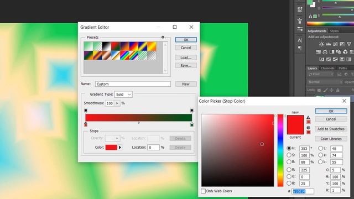354x199 pixels.
Task: Open the Brush Presets panel icon
Action: (x=300, y=29)
